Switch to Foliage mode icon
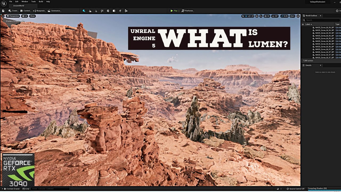Viewport: 341px width, 192px height. point(96,11)
